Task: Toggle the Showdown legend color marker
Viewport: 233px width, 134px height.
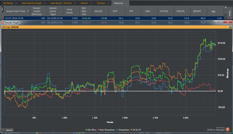Action: tap(117, 129)
